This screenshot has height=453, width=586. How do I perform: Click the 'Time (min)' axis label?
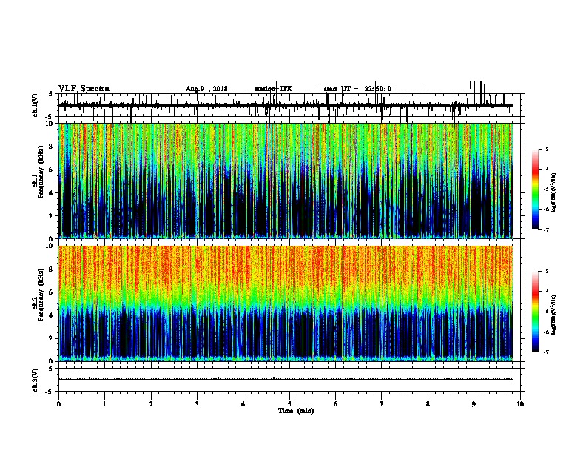(296, 411)
